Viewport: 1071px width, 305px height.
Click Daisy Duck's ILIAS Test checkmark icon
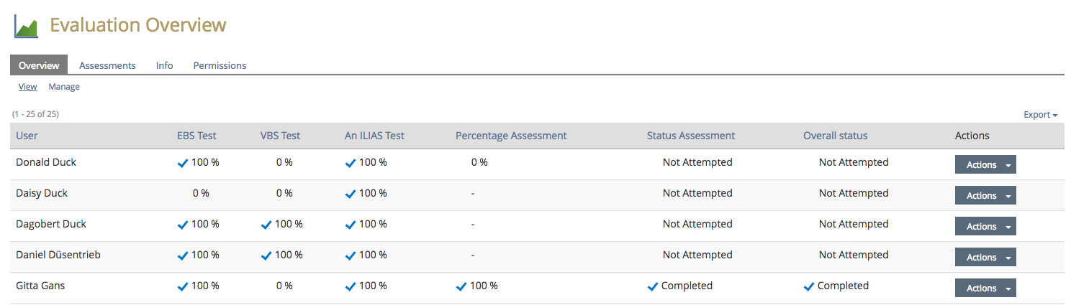click(x=351, y=194)
